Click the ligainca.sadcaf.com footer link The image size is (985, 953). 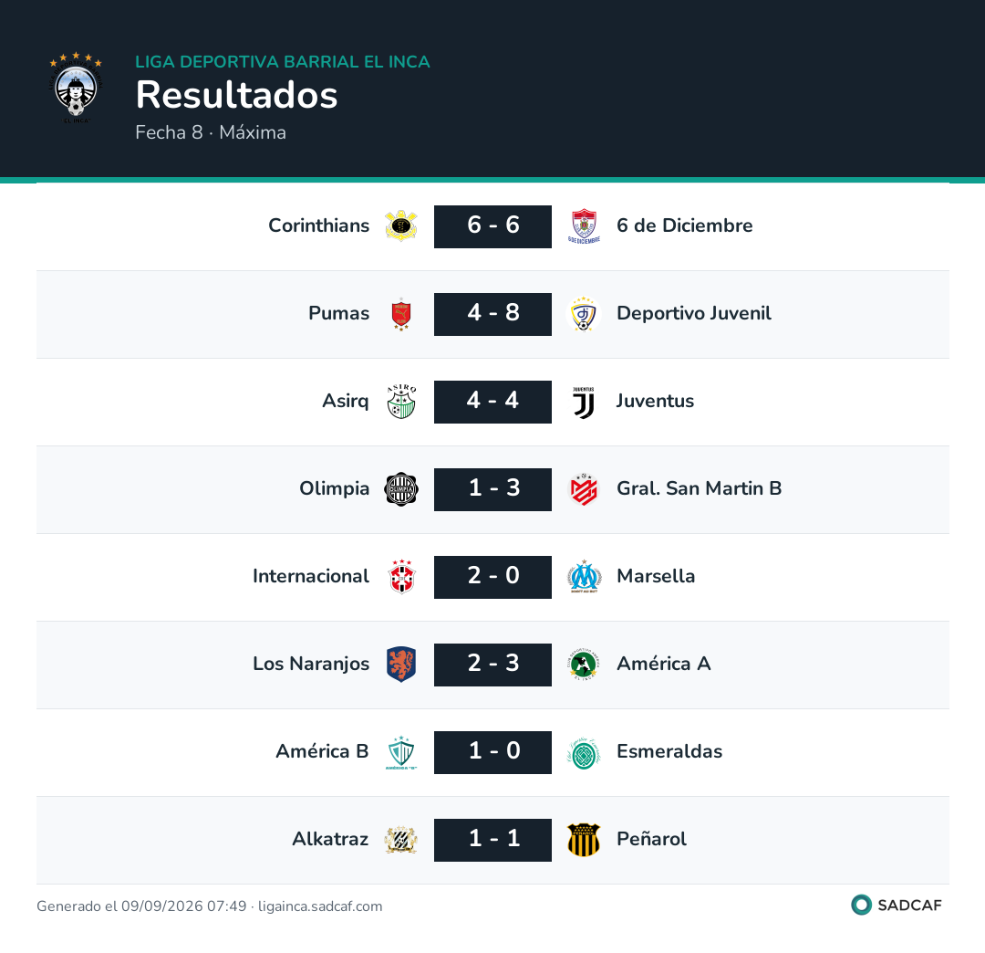pos(320,906)
